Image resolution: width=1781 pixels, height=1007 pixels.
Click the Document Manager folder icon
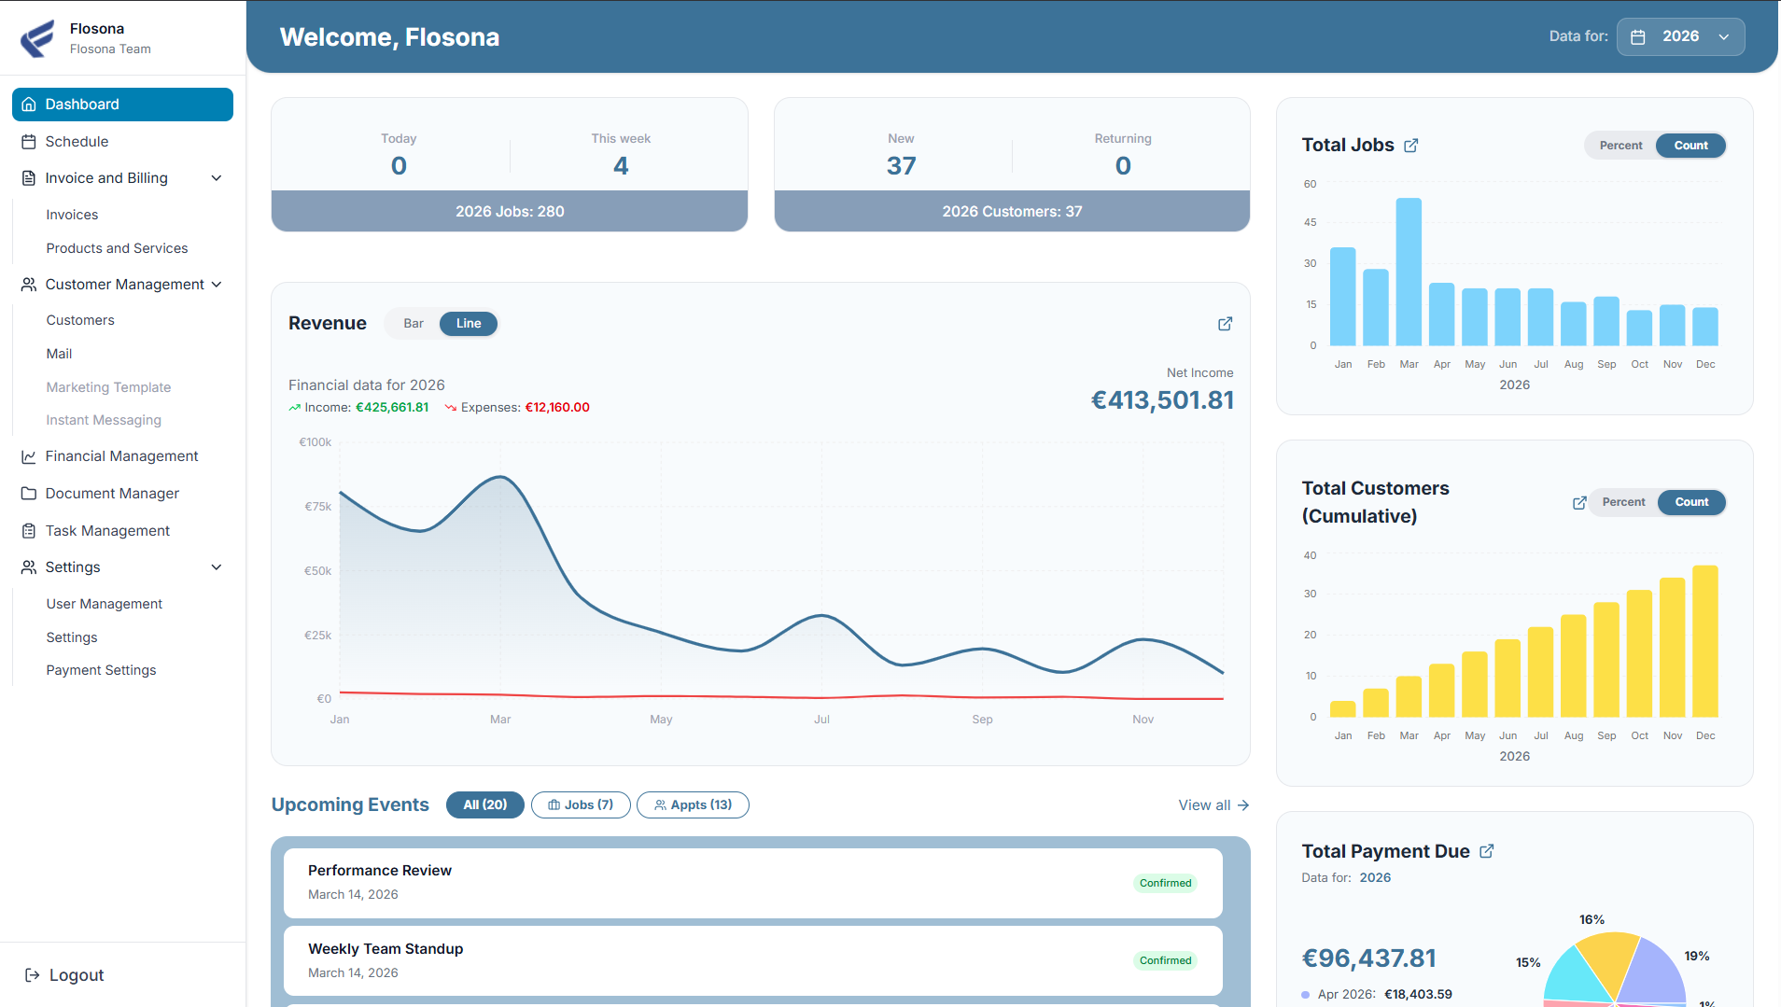click(x=29, y=494)
